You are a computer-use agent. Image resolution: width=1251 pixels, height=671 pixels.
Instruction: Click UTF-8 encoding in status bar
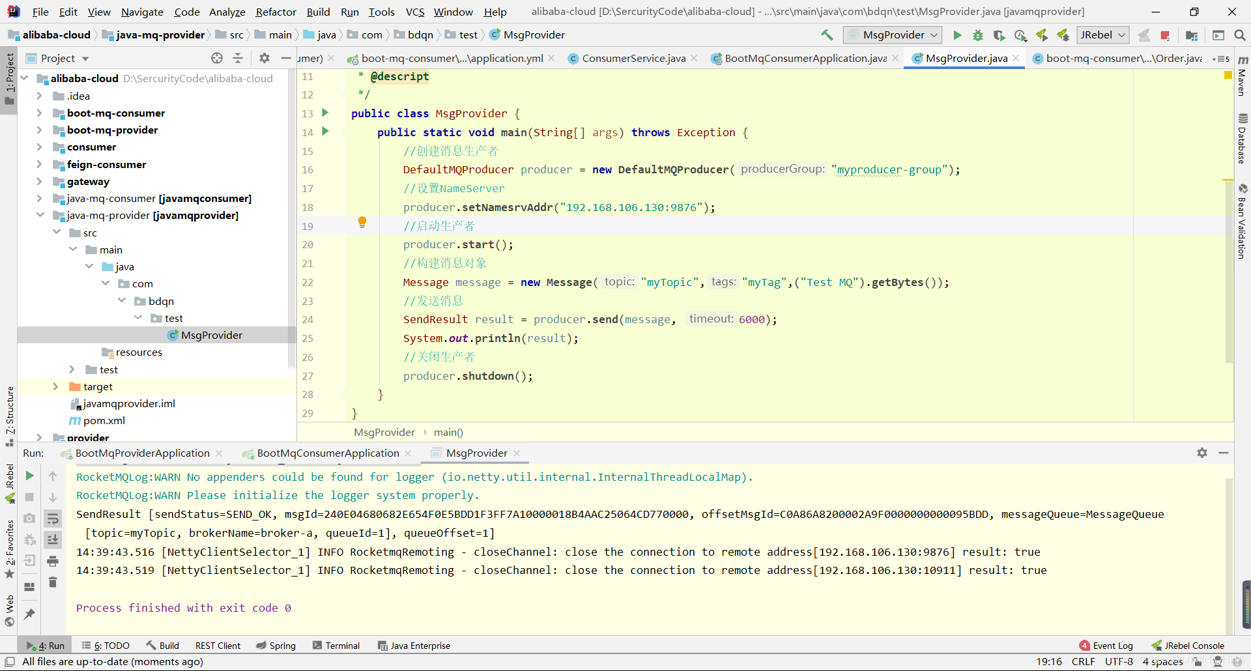click(1119, 661)
